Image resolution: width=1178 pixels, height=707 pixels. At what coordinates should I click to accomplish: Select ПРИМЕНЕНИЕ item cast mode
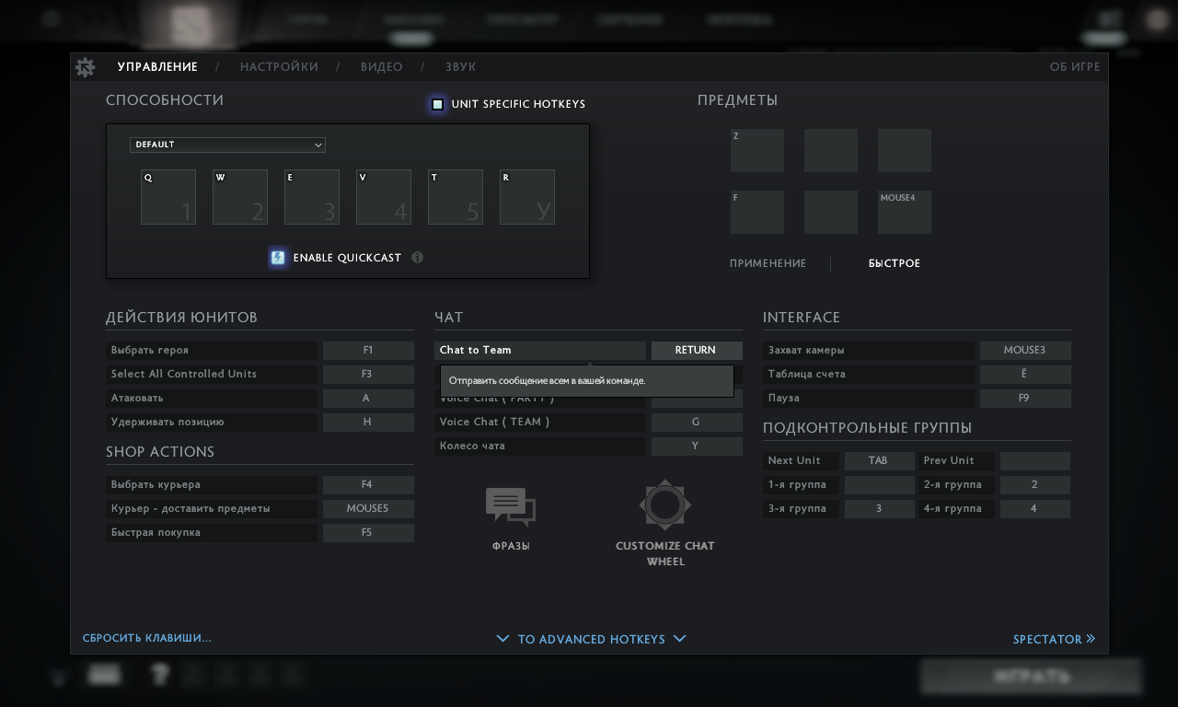[768, 263]
